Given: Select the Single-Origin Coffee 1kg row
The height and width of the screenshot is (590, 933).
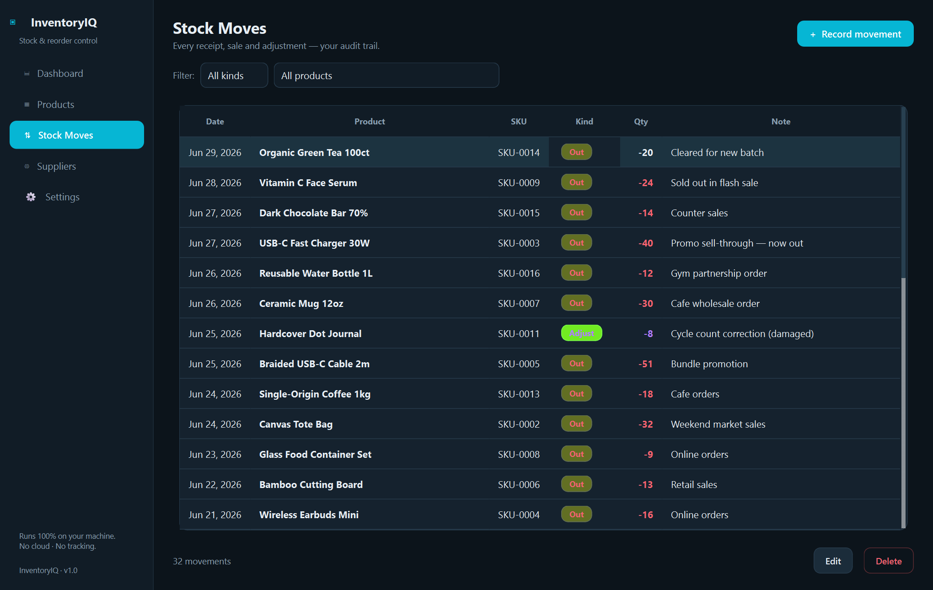Looking at the screenshot, I should point(540,394).
